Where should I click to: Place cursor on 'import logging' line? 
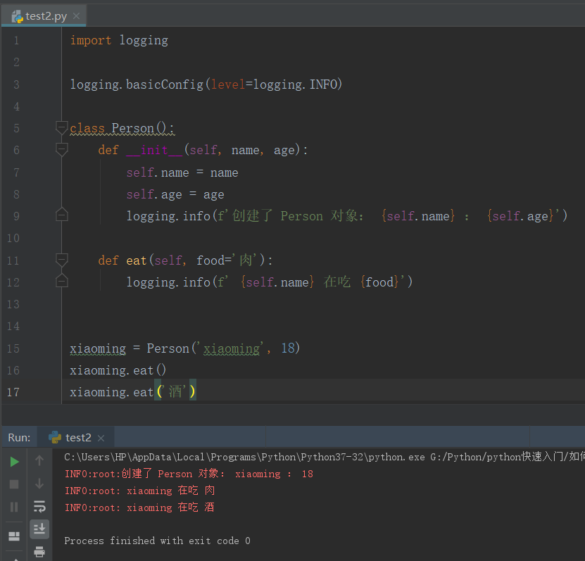click(x=119, y=40)
